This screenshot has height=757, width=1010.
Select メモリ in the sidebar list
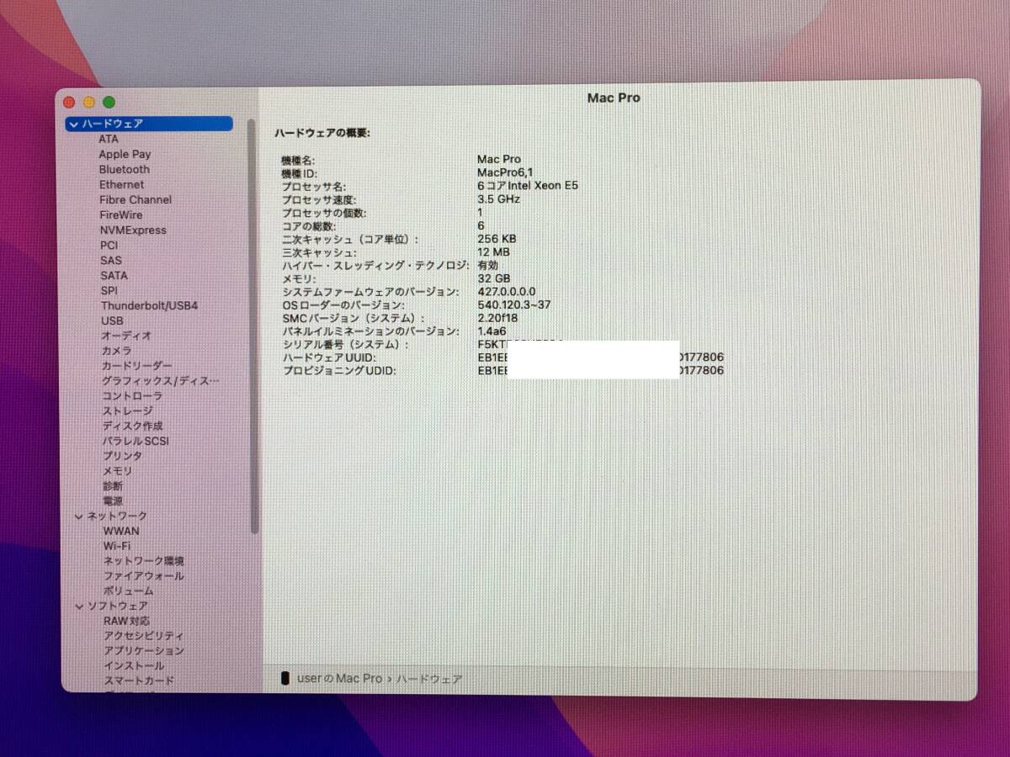pos(117,471)
